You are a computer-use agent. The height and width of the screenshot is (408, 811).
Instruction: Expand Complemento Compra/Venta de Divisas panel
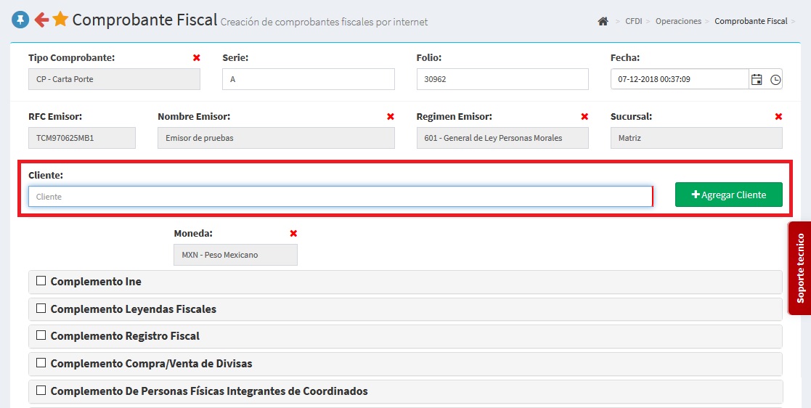pos(151,363)
